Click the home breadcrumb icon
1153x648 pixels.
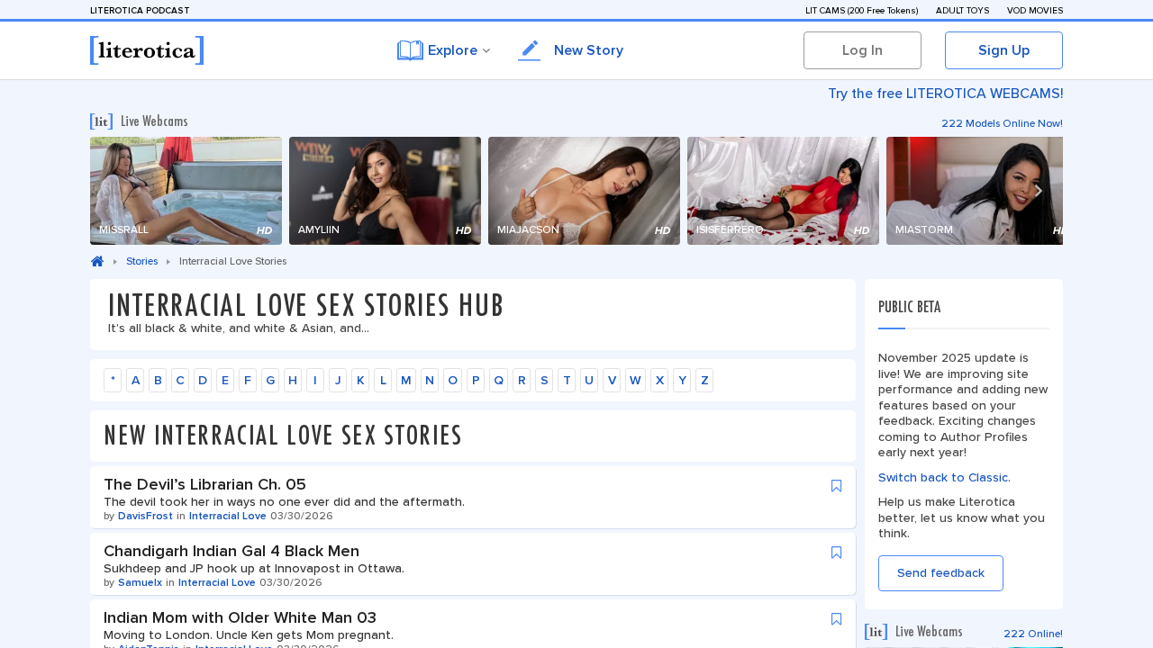click(97, 261)
